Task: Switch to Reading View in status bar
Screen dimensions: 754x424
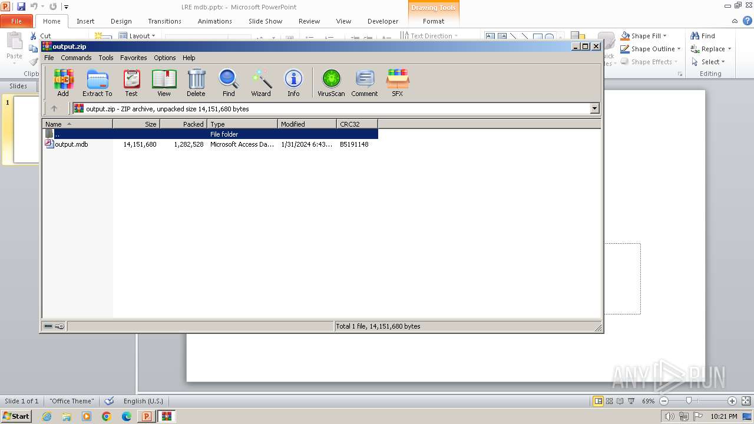Action: point(620,401)
